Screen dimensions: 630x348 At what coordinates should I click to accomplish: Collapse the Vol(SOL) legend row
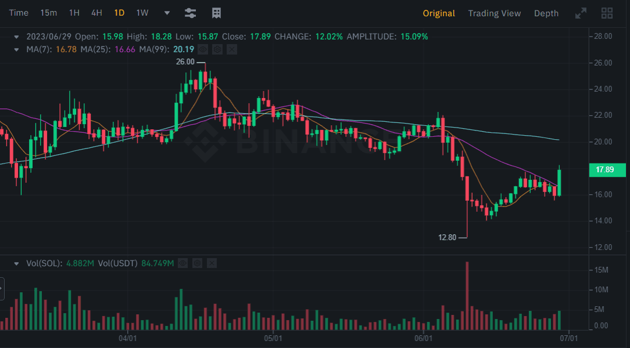coord(17,263)
